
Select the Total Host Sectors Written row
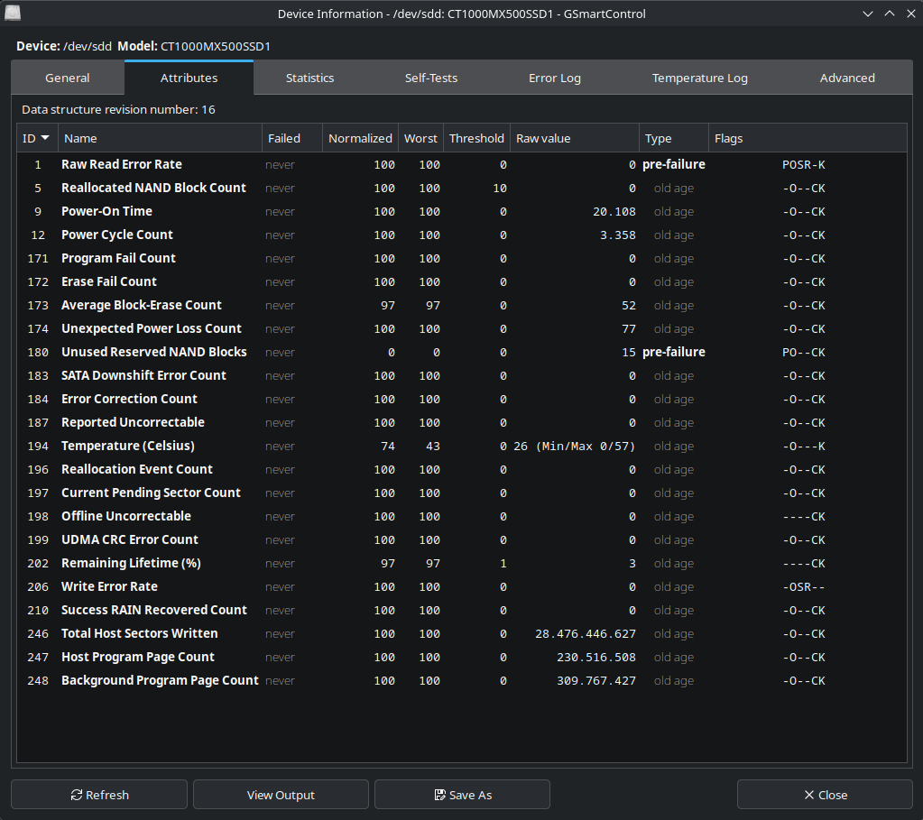click(462, 633)
